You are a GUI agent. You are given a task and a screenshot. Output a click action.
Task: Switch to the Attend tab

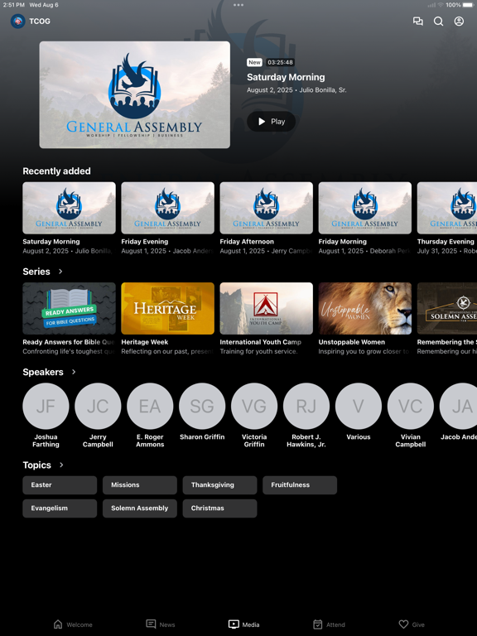click(x=329, y=624)
